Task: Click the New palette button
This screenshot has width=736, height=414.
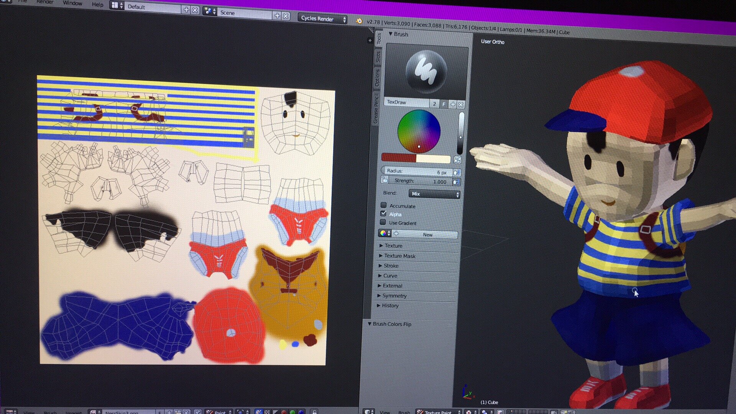Action: [427, 234]
